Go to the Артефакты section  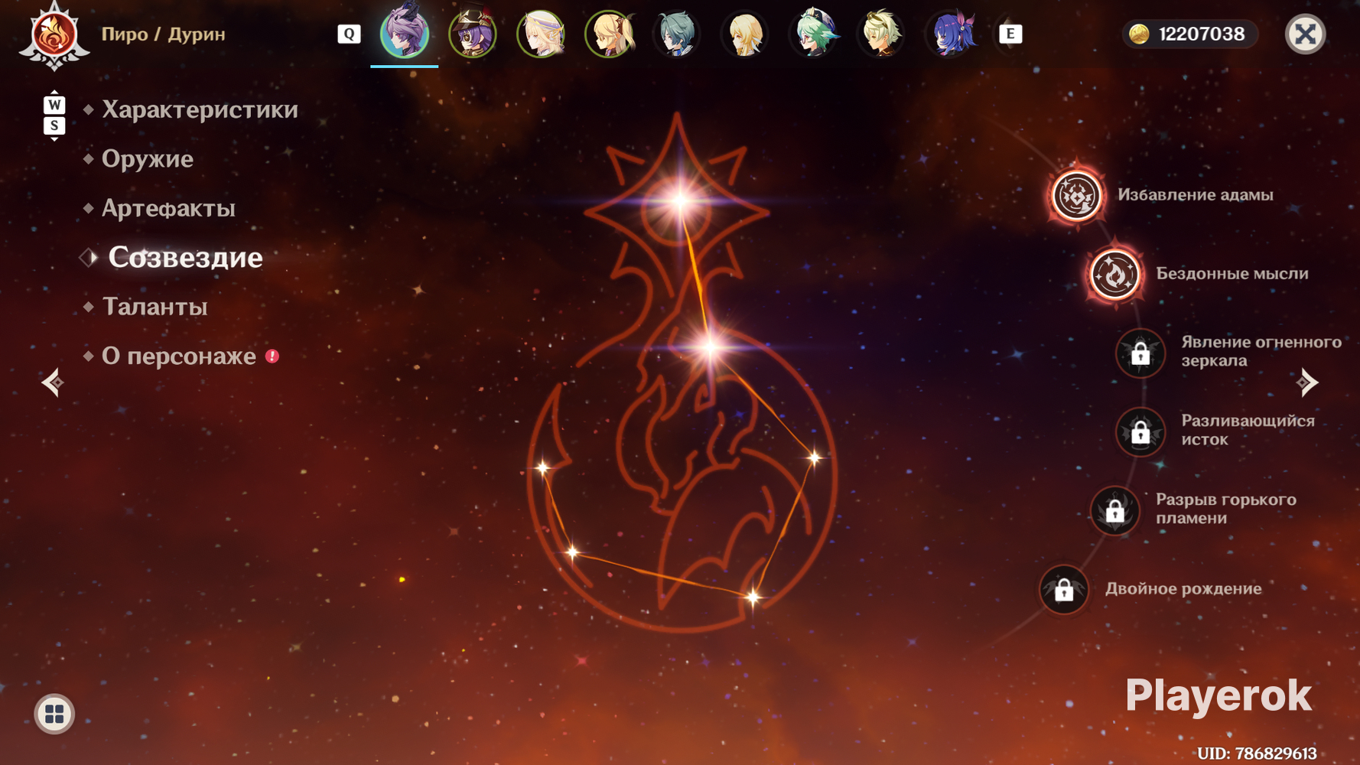point(168,208)
